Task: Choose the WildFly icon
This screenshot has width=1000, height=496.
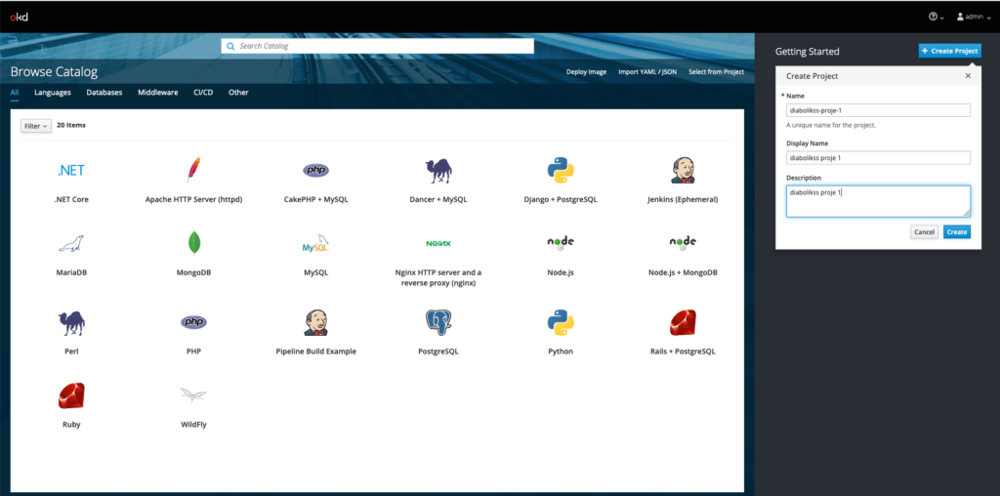Action: point(193,395)
